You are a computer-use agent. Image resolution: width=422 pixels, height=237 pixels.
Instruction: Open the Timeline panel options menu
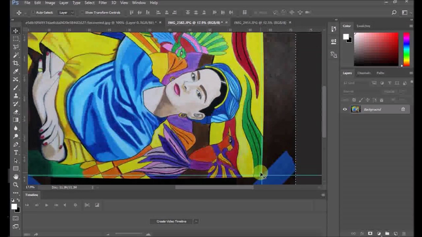(x=323, y=195)
